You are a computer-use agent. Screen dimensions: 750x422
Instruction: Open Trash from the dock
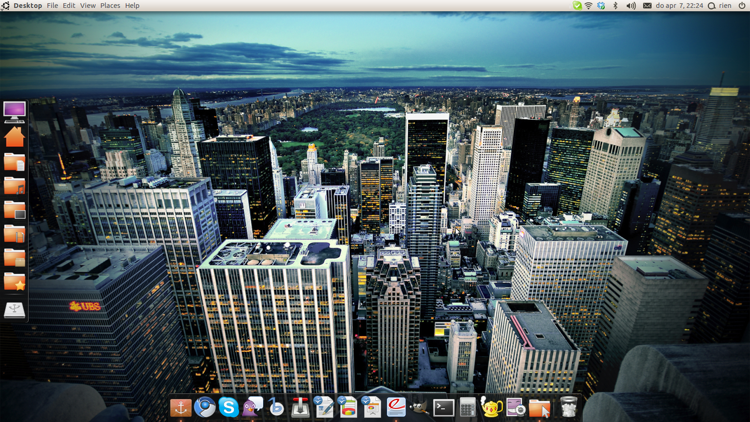point(569,407)
